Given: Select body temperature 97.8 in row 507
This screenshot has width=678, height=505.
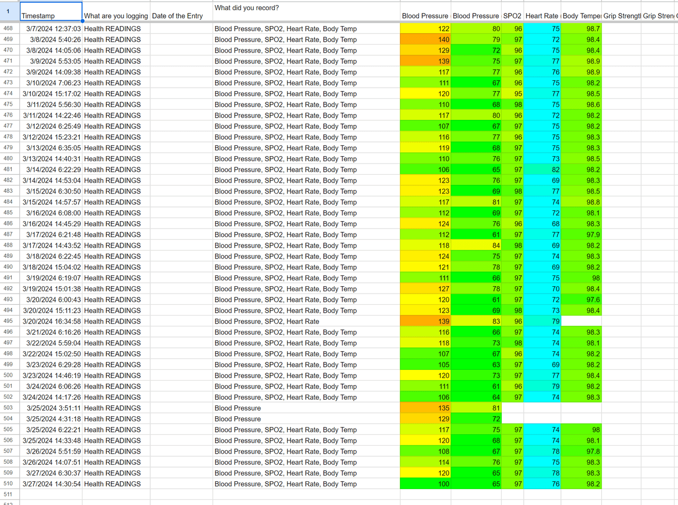Looking at the screenshot, I should click(x=581, y=451).
